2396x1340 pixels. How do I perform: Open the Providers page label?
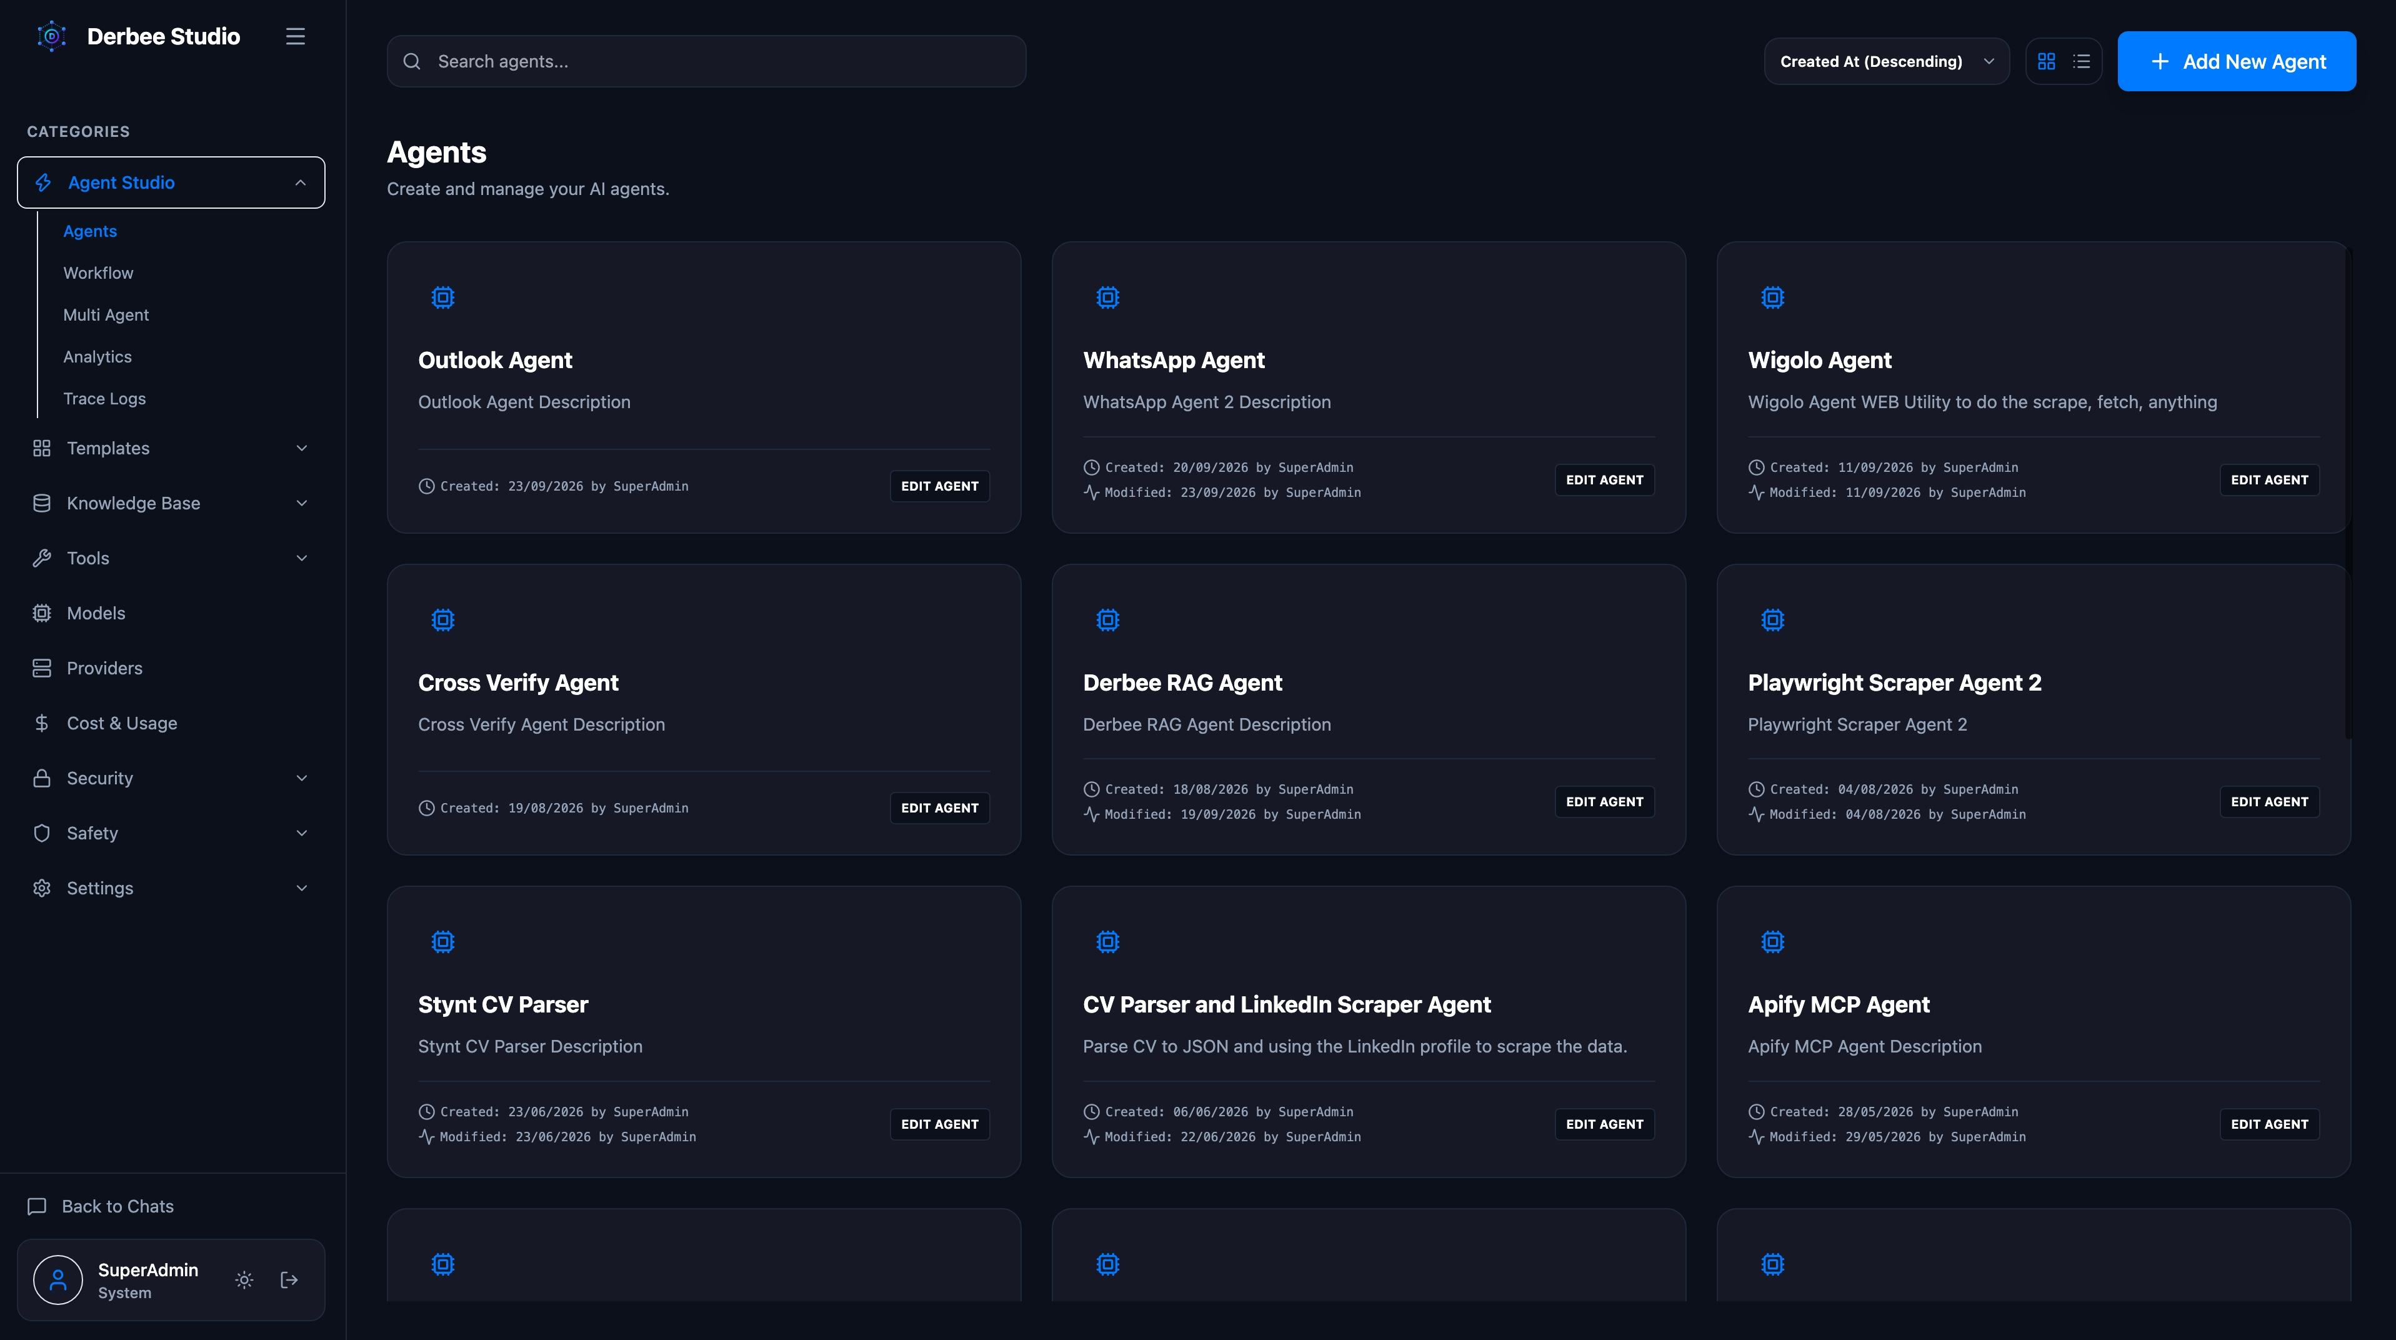[x=104, y=667]
